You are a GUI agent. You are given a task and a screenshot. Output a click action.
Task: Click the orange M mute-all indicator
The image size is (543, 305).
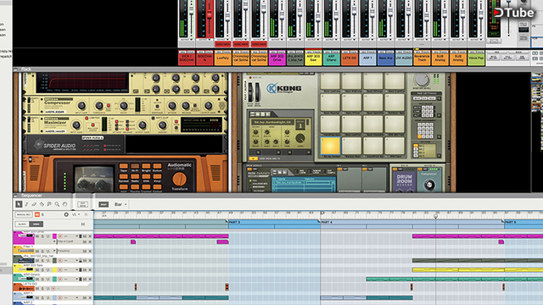tap(37, 214)
